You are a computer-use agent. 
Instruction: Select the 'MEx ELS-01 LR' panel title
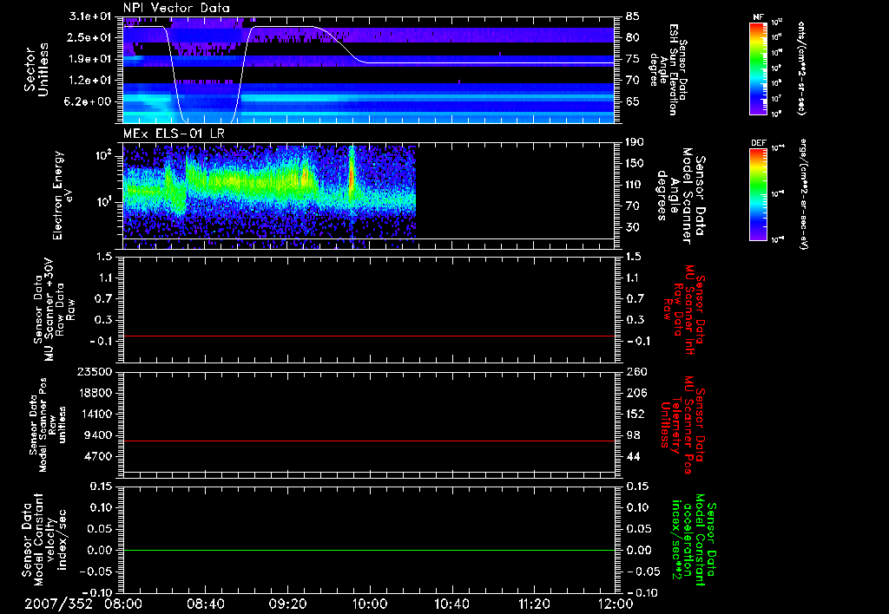(x=174, y=134)
